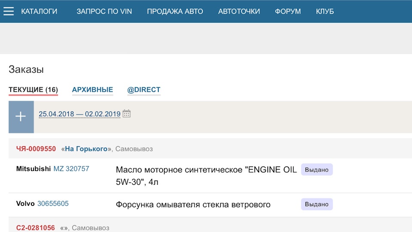
Task: Click the Выдано status badge for engine oil
Action: click(x=317, y=170)
